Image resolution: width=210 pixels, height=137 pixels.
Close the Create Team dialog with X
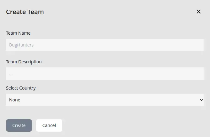point(199,12)
